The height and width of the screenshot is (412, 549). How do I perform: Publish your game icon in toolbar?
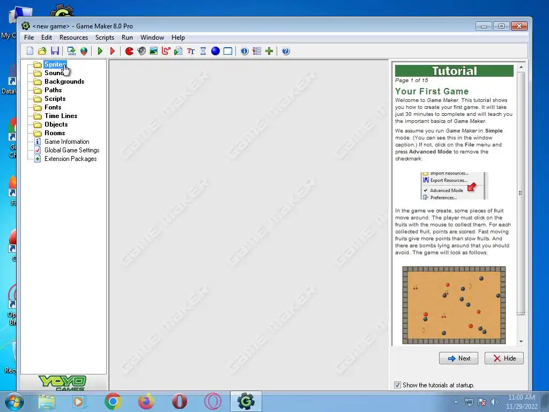click(x=84, y=51)
